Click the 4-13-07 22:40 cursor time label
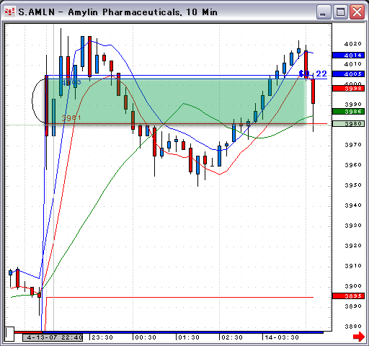 53,337
